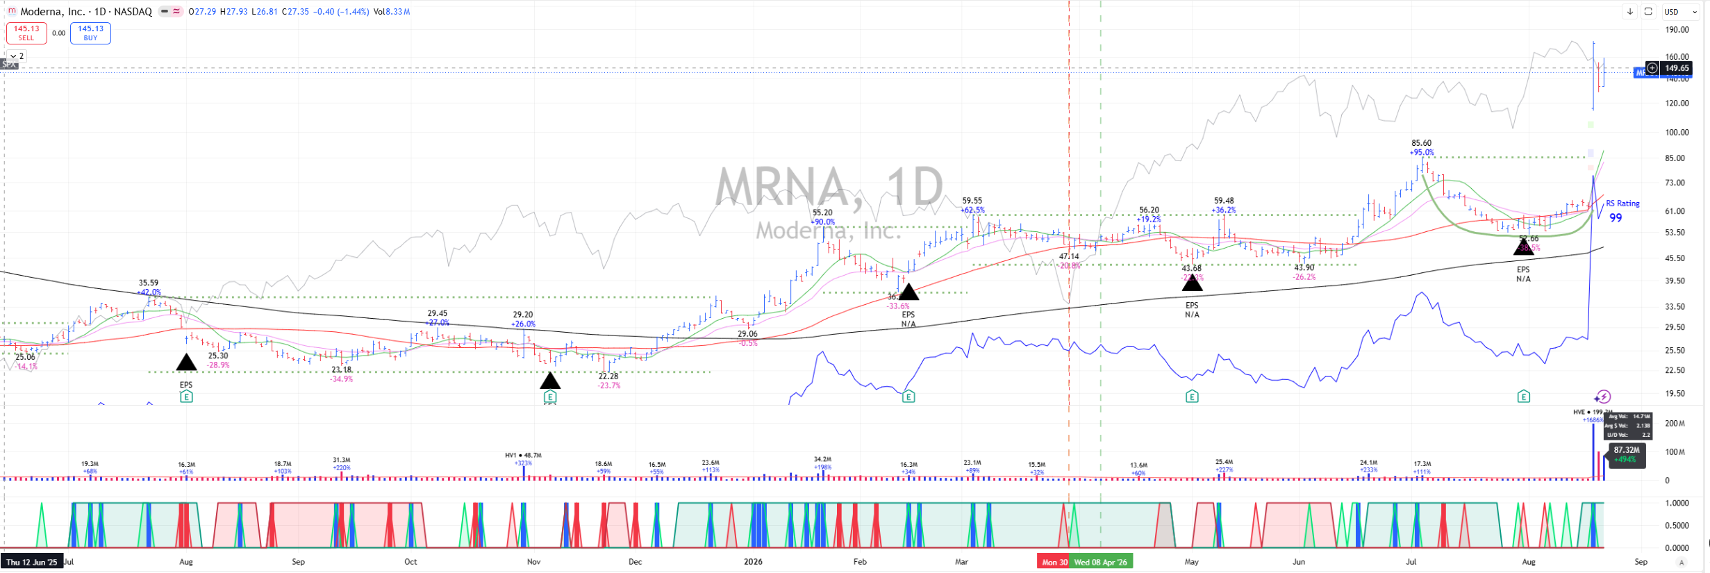Click the plus icon next to the 149.65 price label
Viewport: 1710px width, 573px height.
coord(1652,68)
